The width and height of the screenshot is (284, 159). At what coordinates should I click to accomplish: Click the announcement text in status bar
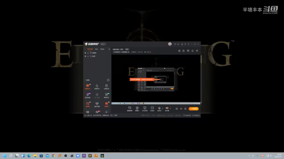point(102,116)
